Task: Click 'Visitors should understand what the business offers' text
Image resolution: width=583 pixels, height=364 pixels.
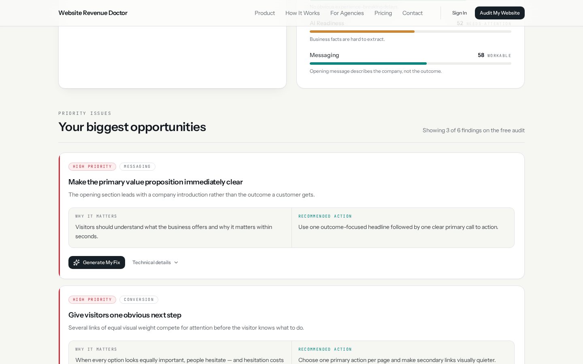Action: [x=174, y=232]
